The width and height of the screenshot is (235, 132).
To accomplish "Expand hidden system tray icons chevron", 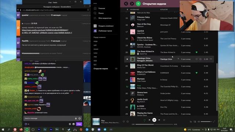I will click(x=203, y=129).
